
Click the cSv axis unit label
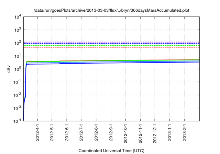click(9, 69)
